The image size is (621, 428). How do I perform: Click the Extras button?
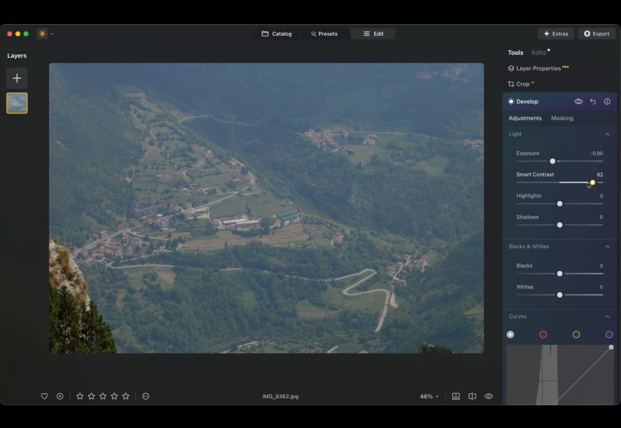(556, 33)
